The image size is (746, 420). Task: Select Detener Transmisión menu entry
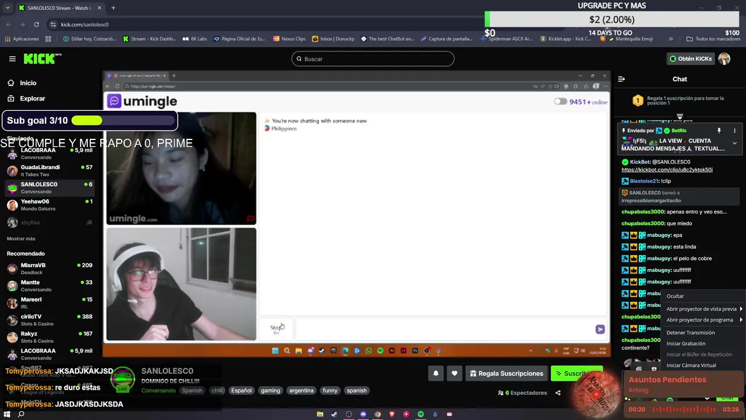pyautogui.click(x=691, y=332)
